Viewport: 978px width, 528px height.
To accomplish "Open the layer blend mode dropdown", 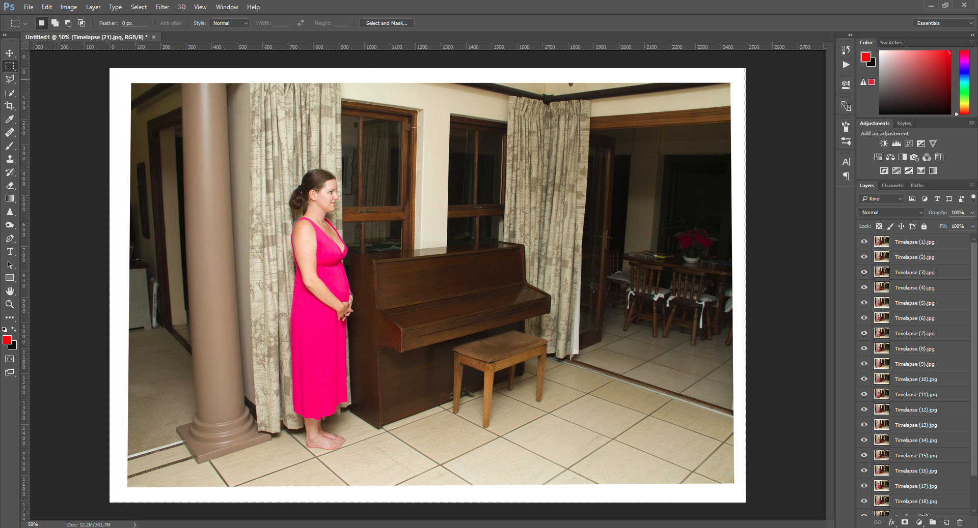I will coord(891,212).
